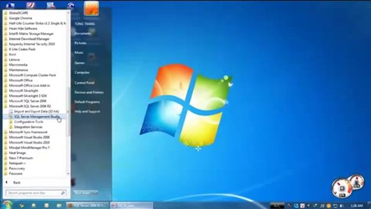Image resolution: width=371 pixels, height=209 pixels.
Task: Open Documents from the Start menu
Action: pyautogui.click(x=83, y=34)
